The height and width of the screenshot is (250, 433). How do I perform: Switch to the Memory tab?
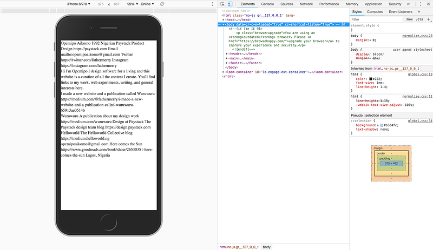click(352, 4)
